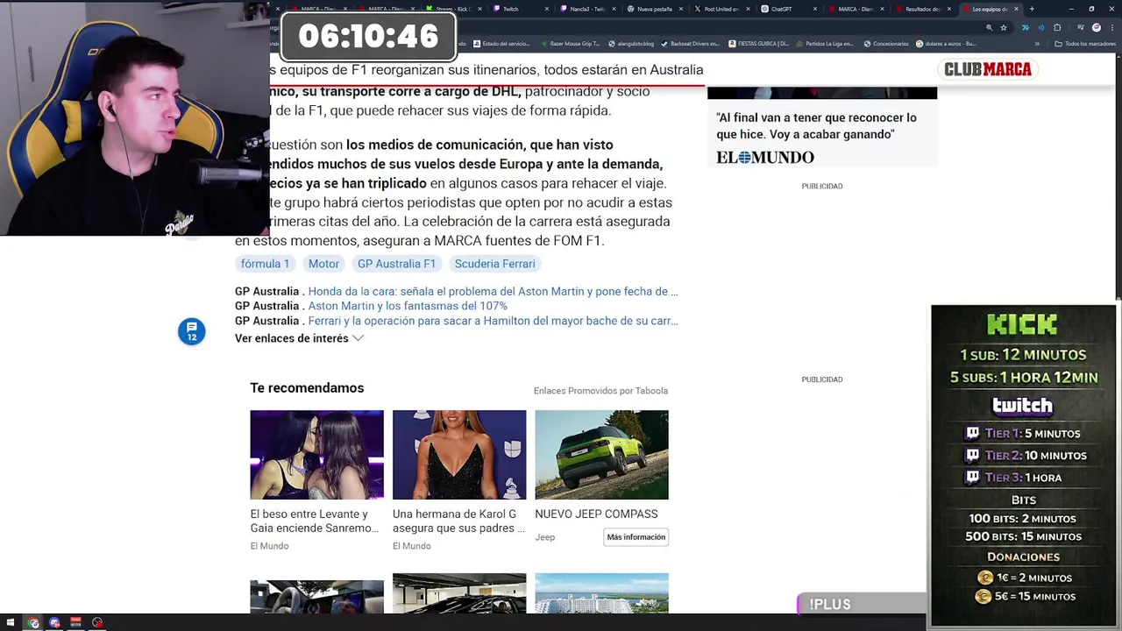The height and width of the screenshot is (631, 1122).
Task: Switch to the ChatGPT tab
Action: 791,9
